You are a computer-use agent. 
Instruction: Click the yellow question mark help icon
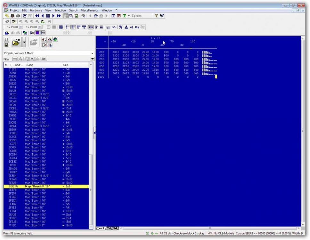click(x=156, y=16)
